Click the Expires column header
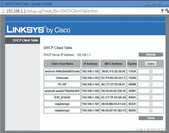This screenshot has height=133, width=169. pyautogui.click(x=132, y=64)
